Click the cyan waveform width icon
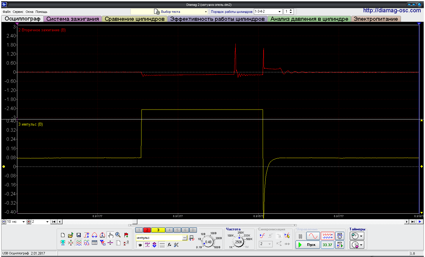425x257 pixels. (63, 243)
